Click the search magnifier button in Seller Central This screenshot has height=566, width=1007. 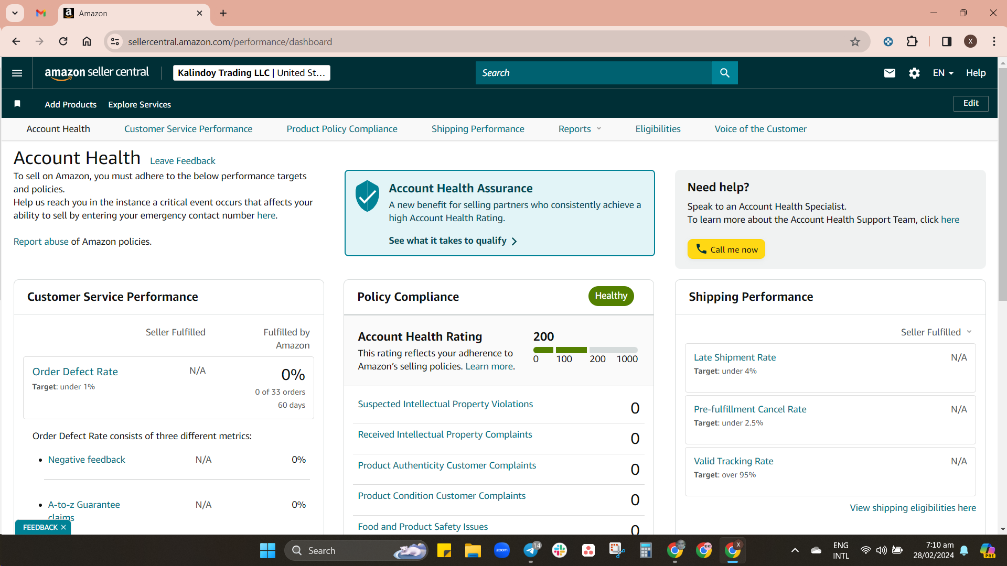[x=724, y=73]
